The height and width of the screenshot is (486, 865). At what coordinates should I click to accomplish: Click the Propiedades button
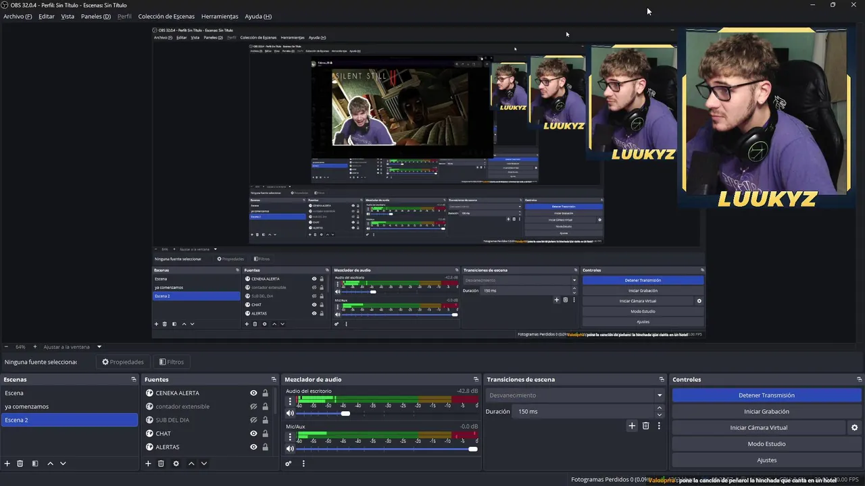[x=123, y=362]
